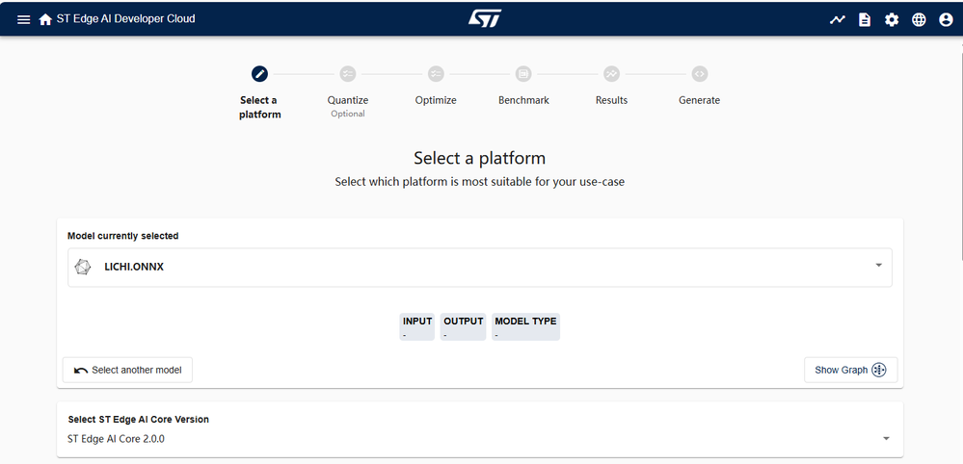Open the selected model combo box
Viewport: 963px width, 464px height.
(480, 268)
